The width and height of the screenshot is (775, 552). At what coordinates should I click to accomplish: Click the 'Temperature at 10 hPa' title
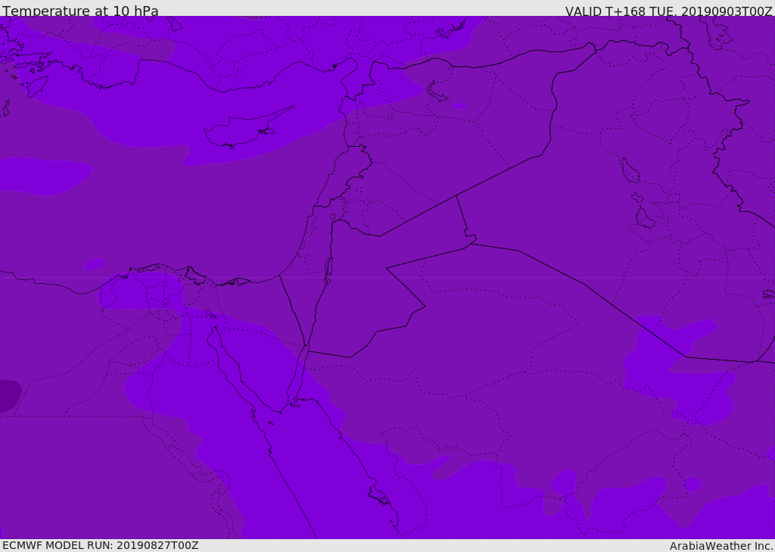pos(80,10)
